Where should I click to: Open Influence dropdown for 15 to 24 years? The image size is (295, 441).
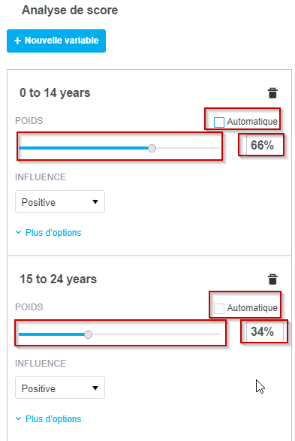(x=60, y=388)
